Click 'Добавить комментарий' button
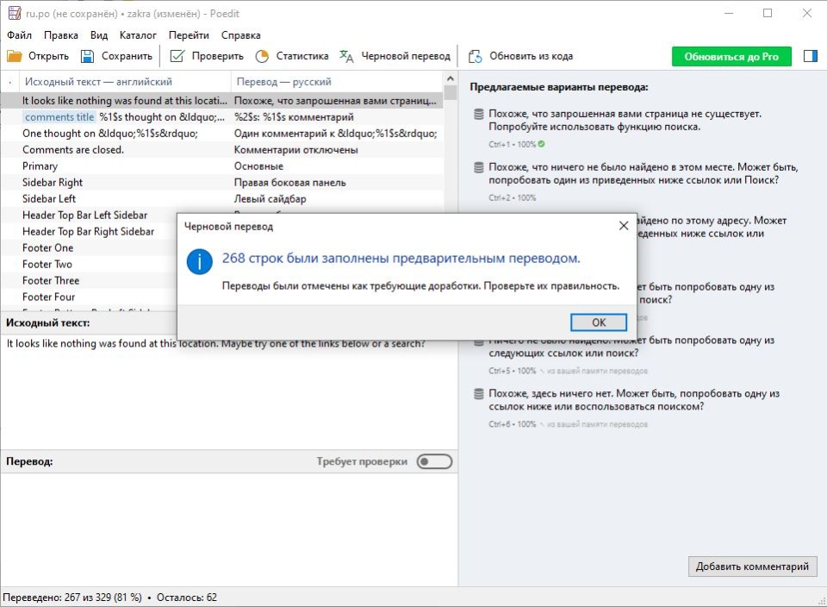Screen dimensions: 827x607 [x=752, y=566]
